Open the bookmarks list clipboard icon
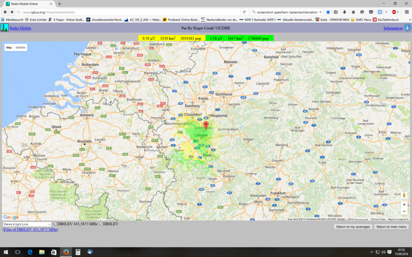The height and width of the screenshot is (257, 412). pyautogui.click(x=336, y=12)
